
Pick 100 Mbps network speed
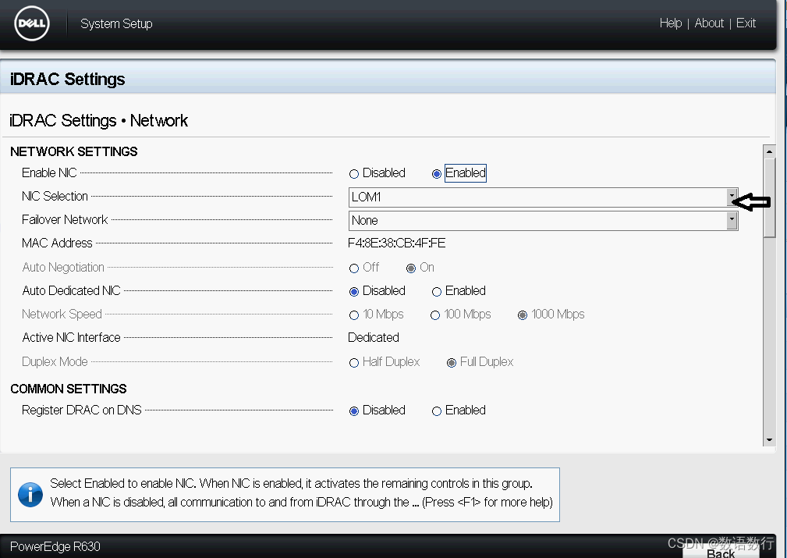[x=435, y=315]
